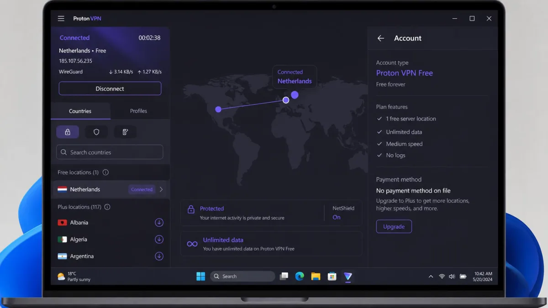Image resolution: width=548 pixels, height=308 pixels.
Task: Click info icon next to Free locations
Action: coord(105,172)
